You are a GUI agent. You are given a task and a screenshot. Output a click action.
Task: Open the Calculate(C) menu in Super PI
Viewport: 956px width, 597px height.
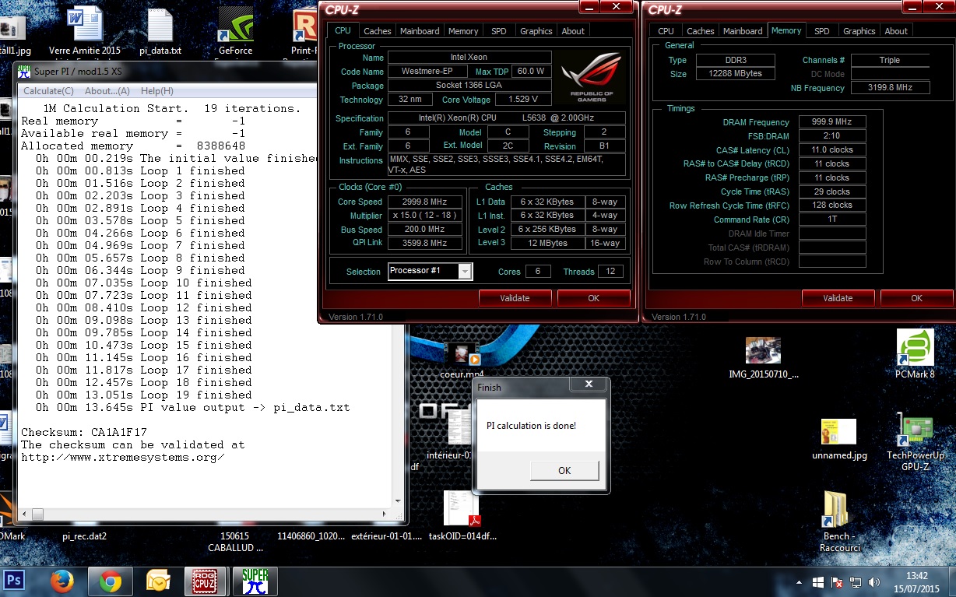pyautogui.click(x=48, y=91)
